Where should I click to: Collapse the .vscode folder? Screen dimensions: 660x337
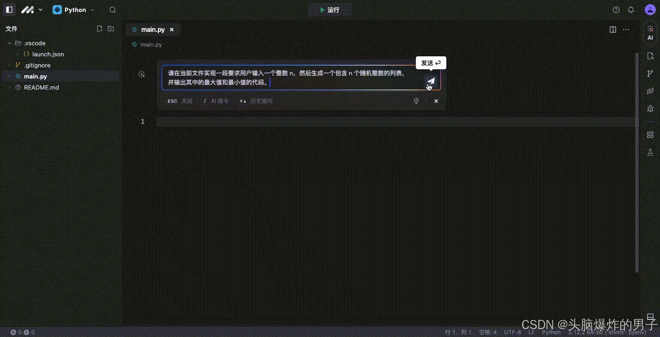(x=9, y=43)
